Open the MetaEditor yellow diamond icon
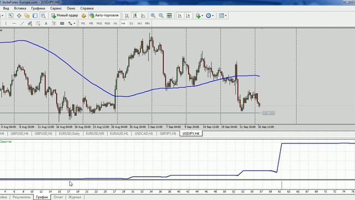The height and width of the screenshot is (200, 355). (84, 16)
